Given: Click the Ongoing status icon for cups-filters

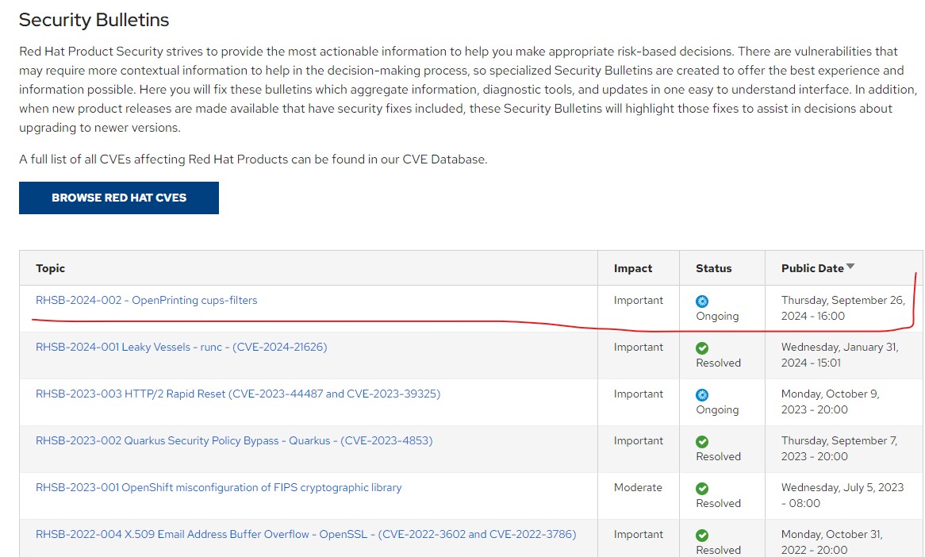Looking at the screenshot, I should [702, 301].
